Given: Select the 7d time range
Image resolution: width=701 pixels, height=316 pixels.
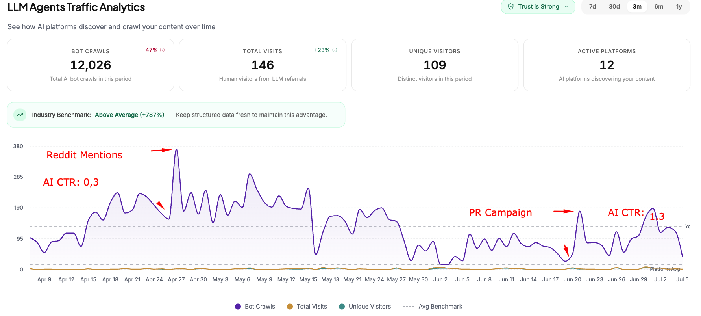Looking at the screenshot, I should pyautogui.click(x=592, y=6).
